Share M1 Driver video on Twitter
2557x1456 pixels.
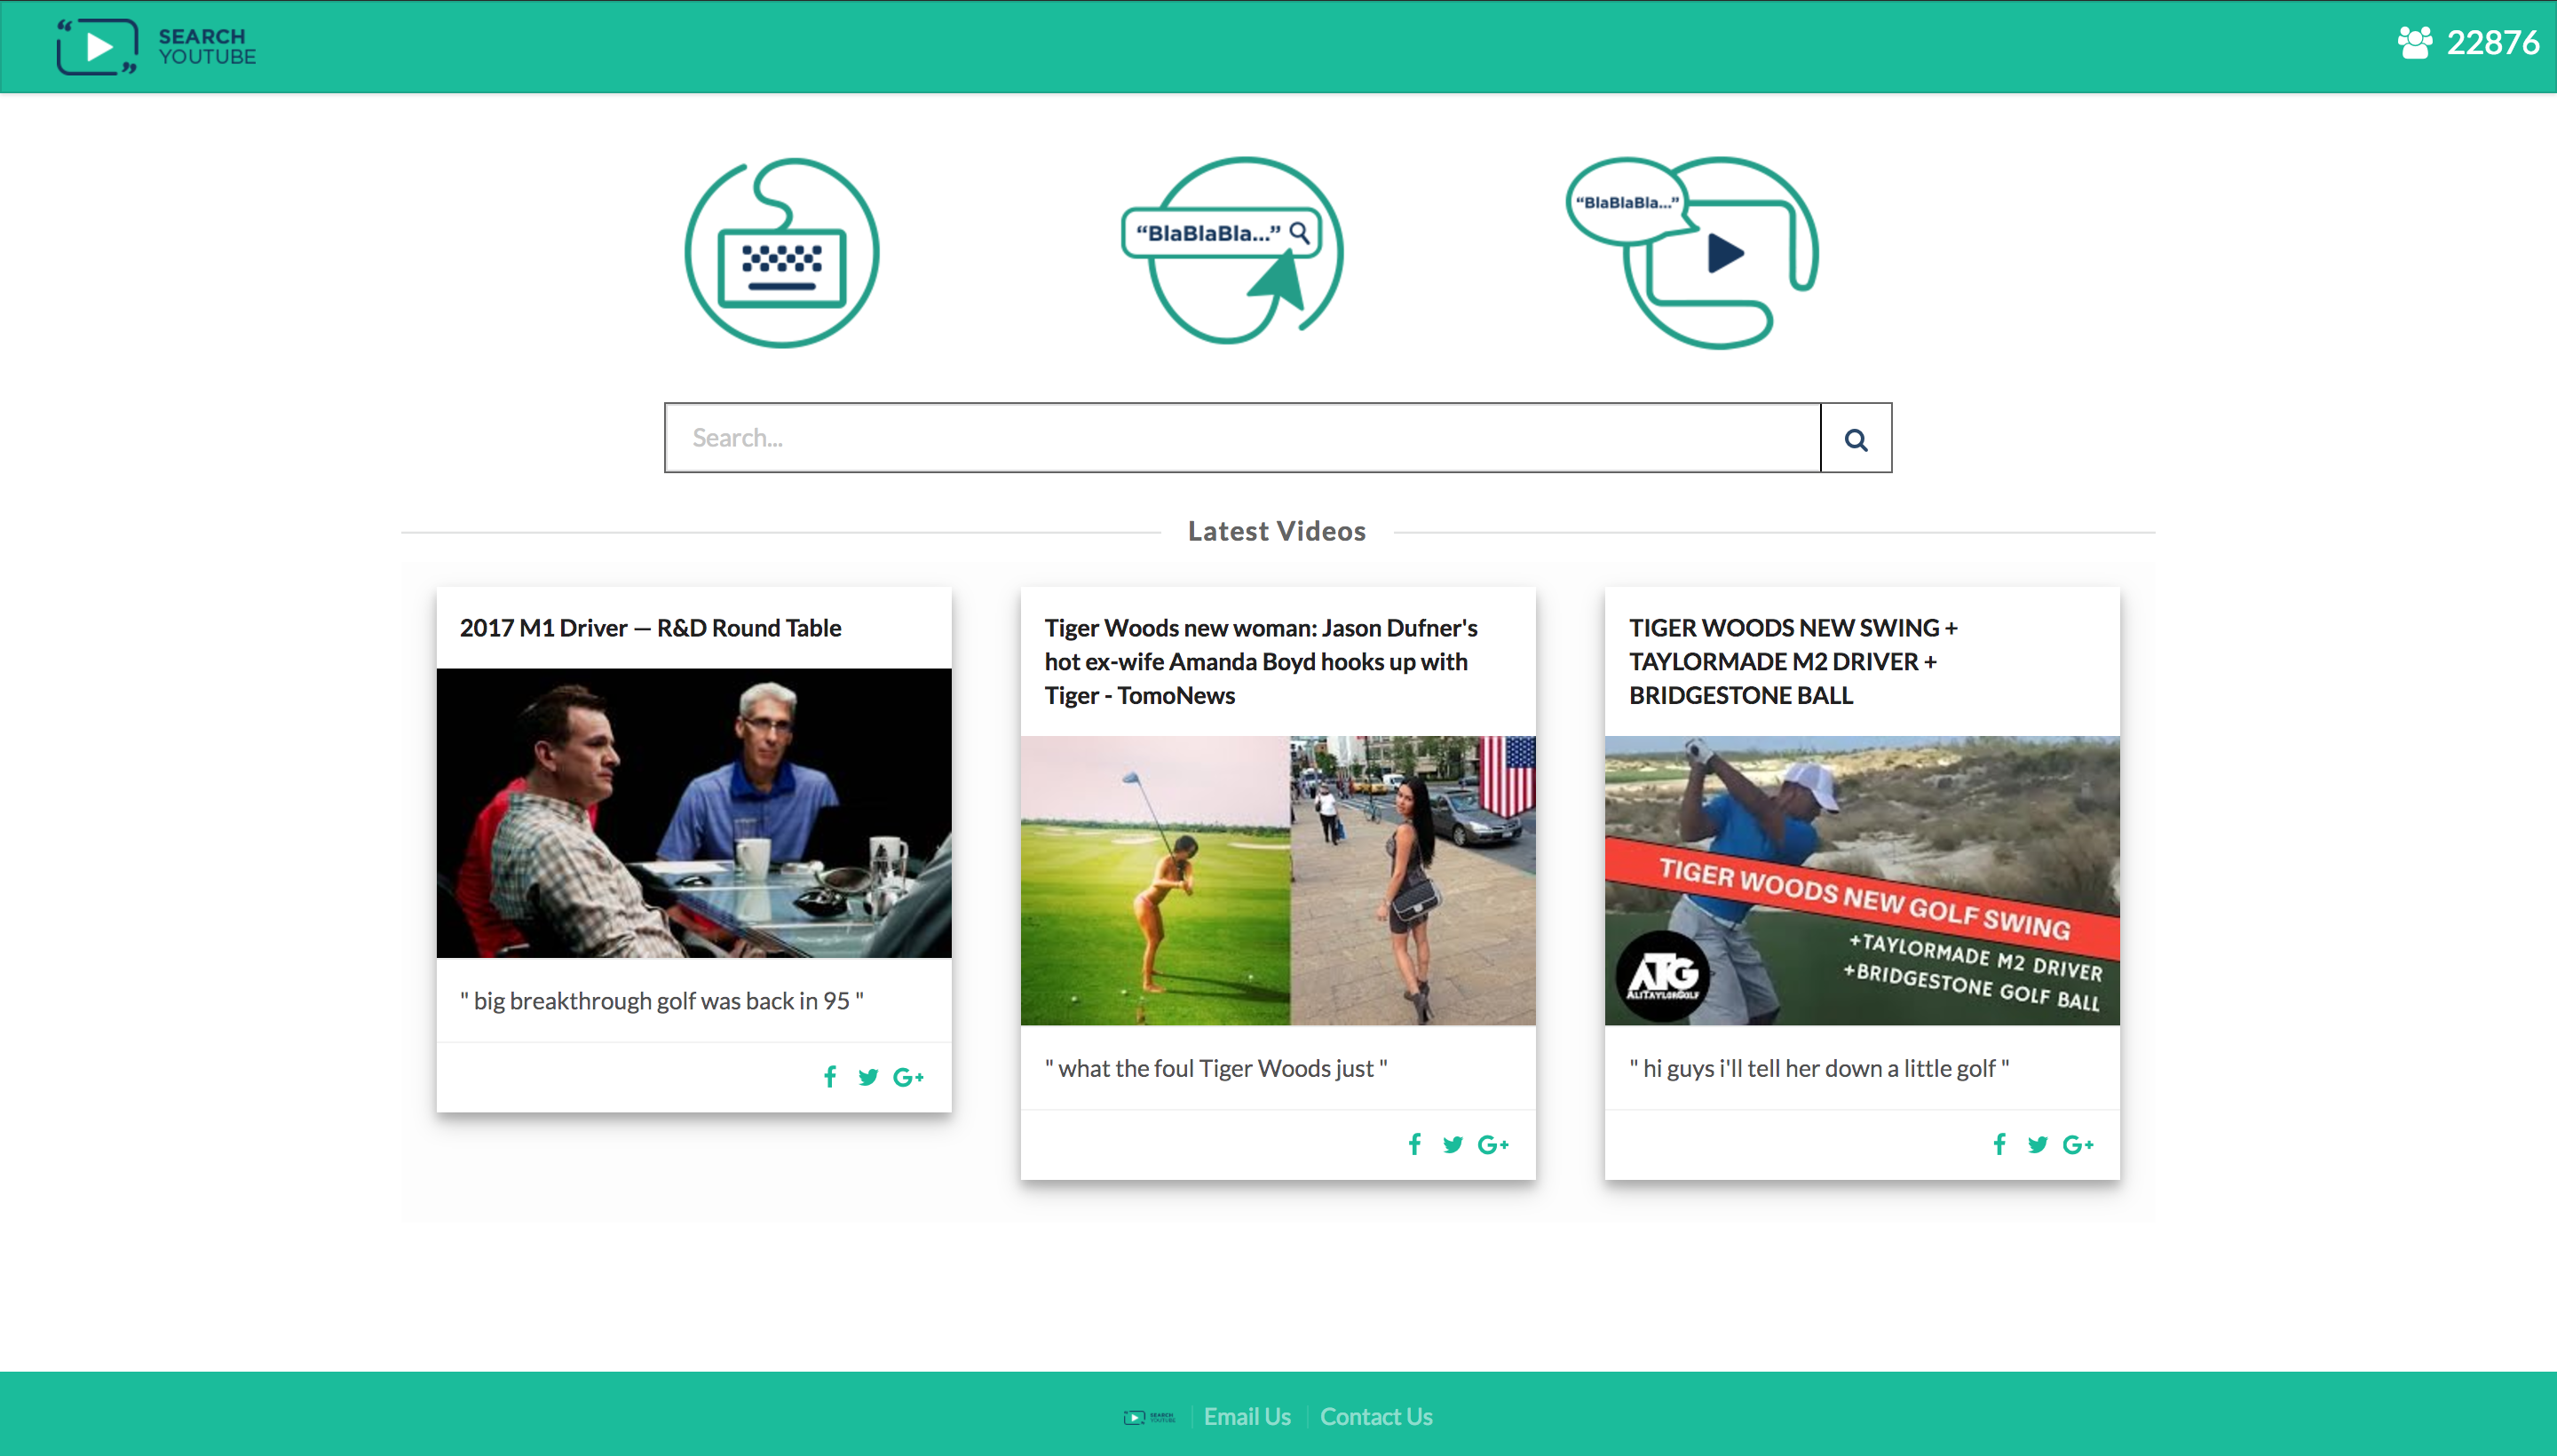[x=867, y=1077]
